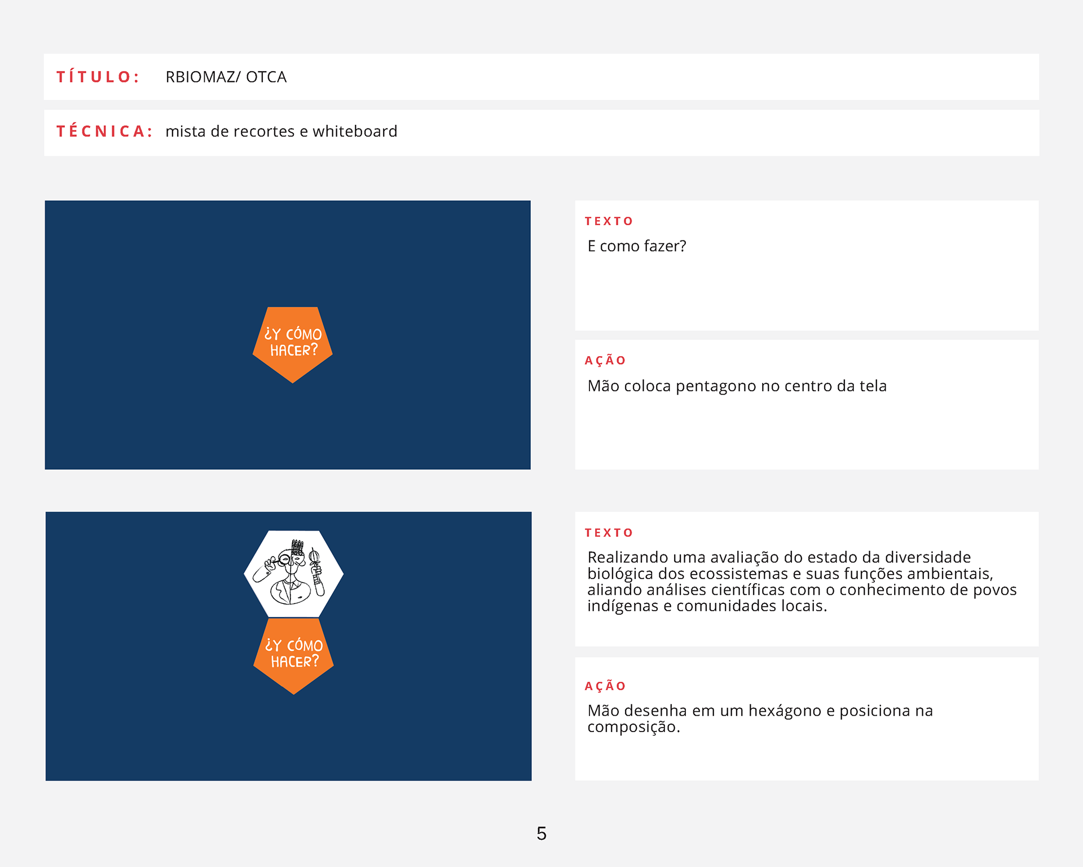Click the 'E como fazer?' text
1083x867 pixels.
636,246
